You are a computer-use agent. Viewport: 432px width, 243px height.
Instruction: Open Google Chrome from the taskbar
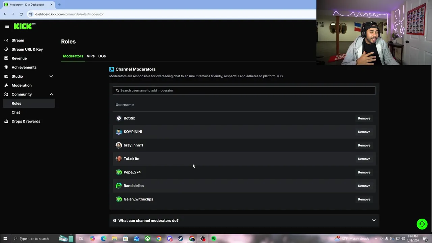pos(159,239)
